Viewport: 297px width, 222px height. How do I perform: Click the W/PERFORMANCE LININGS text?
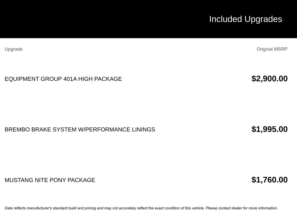click(117, 129)
